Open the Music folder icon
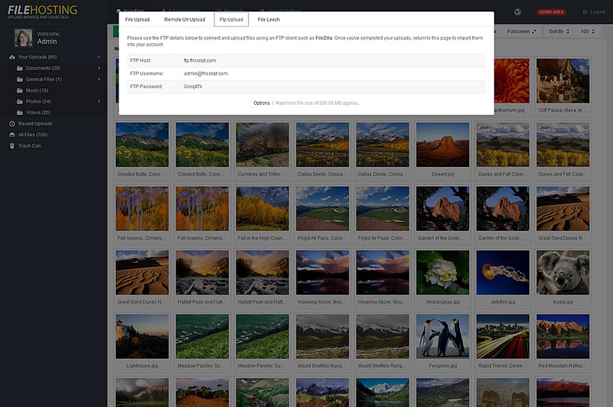Screen dimensions: 613x407 20,91
